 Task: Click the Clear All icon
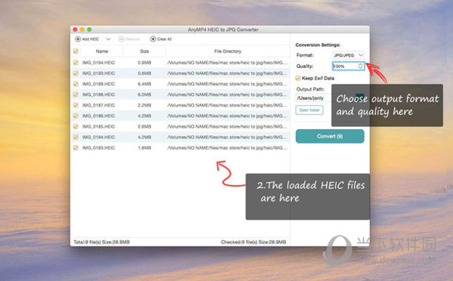(x=153, y=39)
